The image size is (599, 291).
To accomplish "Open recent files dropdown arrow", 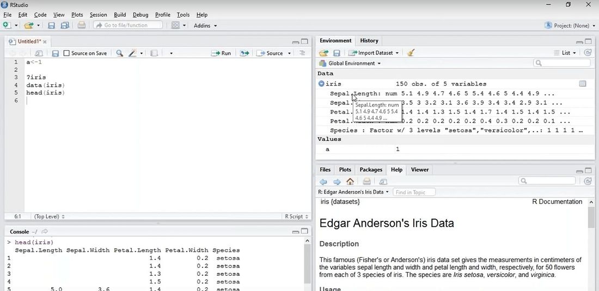I will (x=38, y=26).
